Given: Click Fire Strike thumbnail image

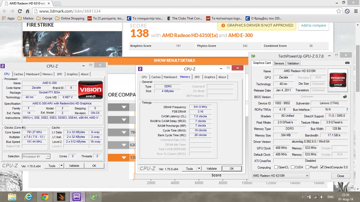Looking at the screenshot, I should coord(72,44).
